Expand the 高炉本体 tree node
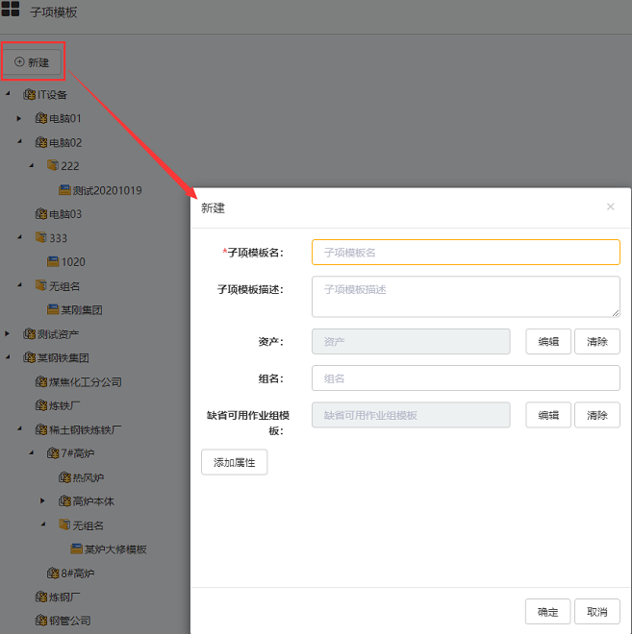 [x=43, y=501]
